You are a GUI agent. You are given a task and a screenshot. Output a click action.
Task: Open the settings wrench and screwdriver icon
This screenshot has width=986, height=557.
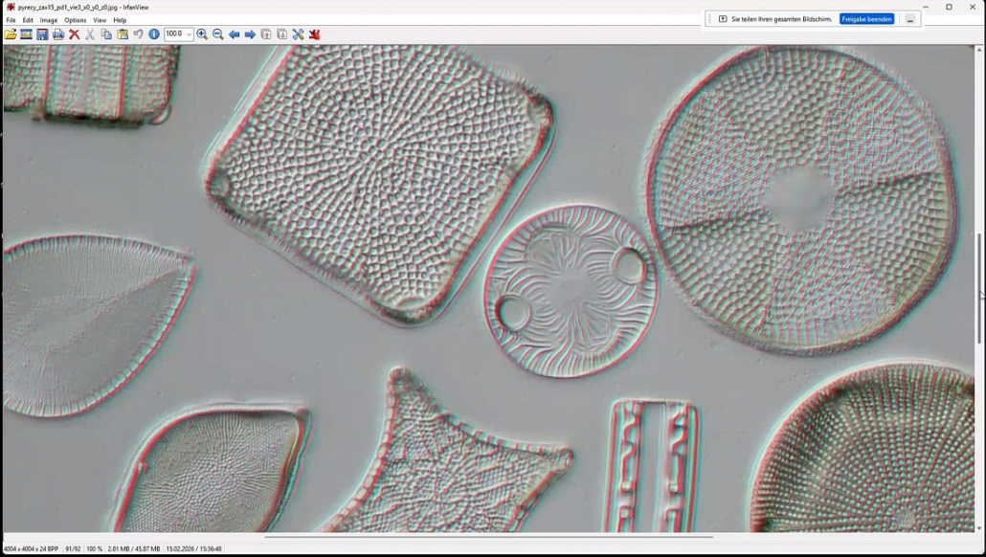(x=298, y=34)
